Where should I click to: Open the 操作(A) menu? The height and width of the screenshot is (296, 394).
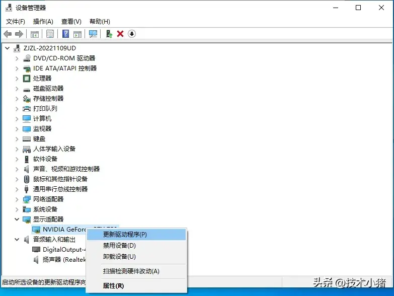[x=43, y=22]
